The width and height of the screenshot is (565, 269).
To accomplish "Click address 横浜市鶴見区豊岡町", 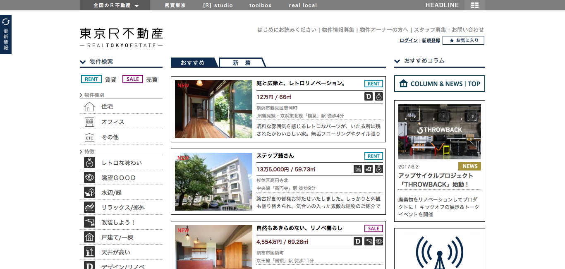I will 277,108.
